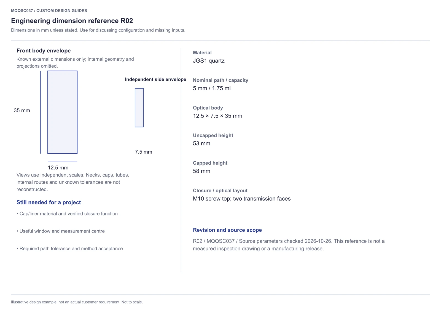The height and width of the screenshot is (312, 441).
Task: Select the 'Closure / optical layout' label
Action: coord(220,191)
